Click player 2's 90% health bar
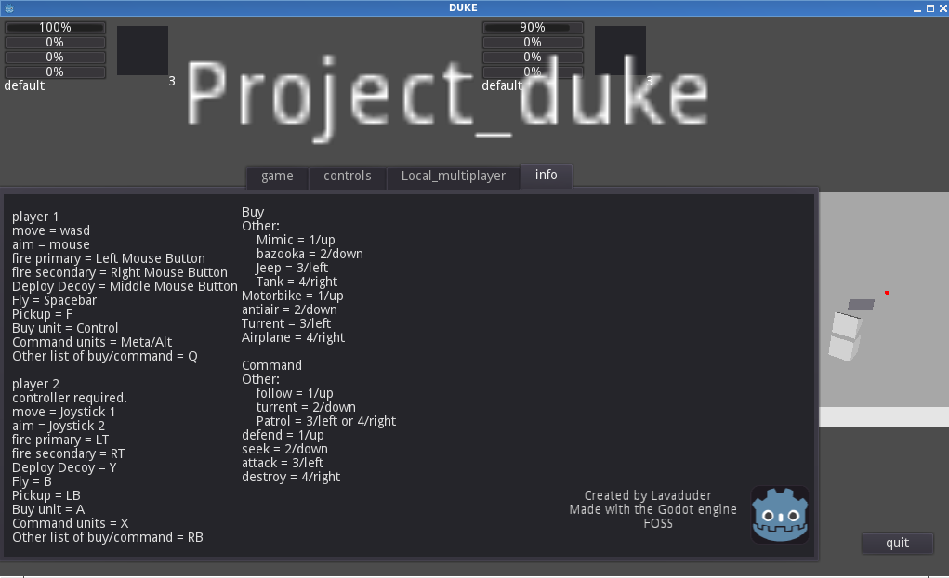The image size is (949, 578). coord(532,27)
